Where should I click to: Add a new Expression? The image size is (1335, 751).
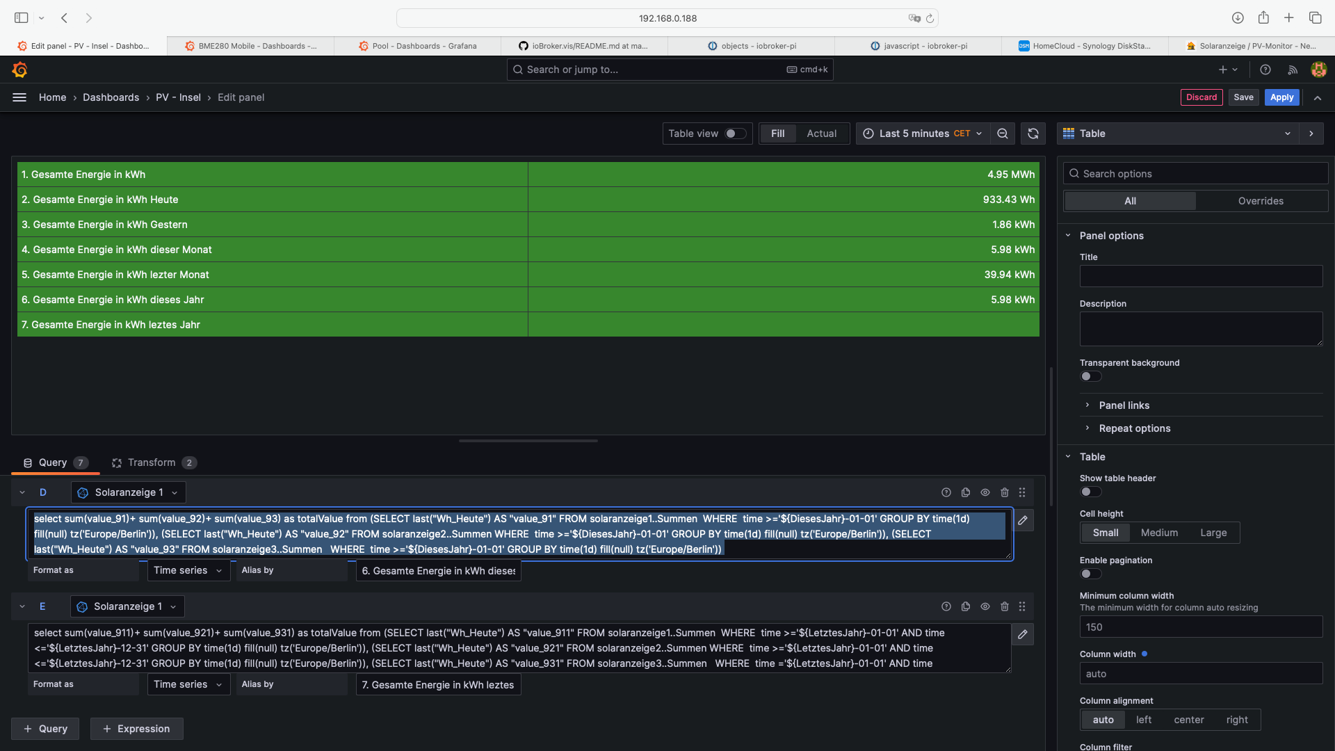click(136, 729)
